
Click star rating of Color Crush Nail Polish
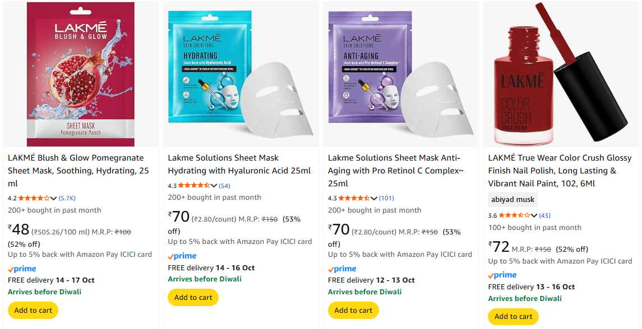tap(514, 215)
